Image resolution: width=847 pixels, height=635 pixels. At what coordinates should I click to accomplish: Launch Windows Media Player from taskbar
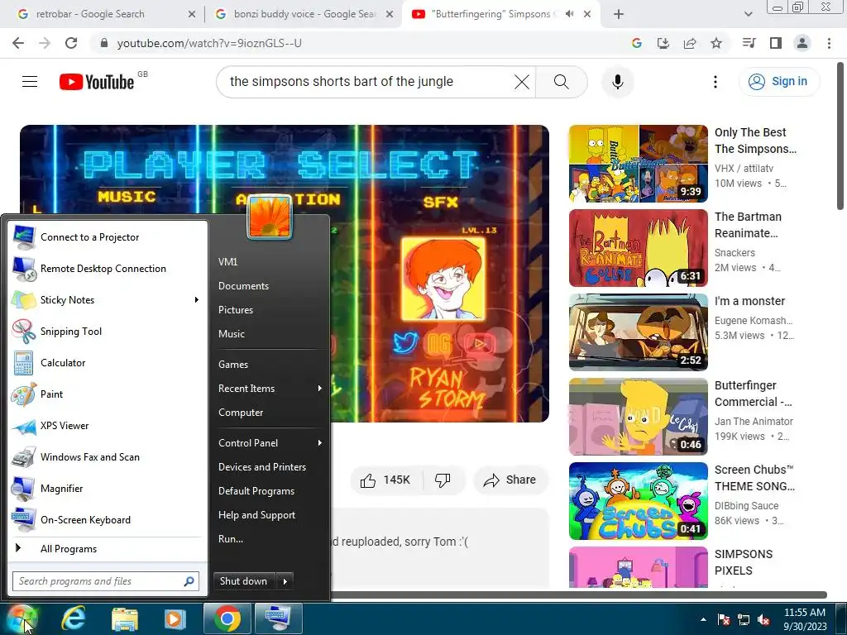coord(175,618)
